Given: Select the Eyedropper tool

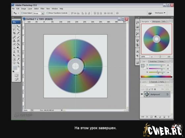Looking at the screenshot, I should (x=18, y=59).
